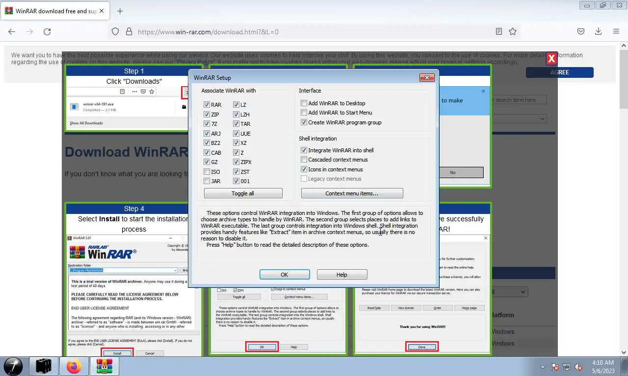Enable the JAR file association

pyautogui.click(x=207, y=181)
